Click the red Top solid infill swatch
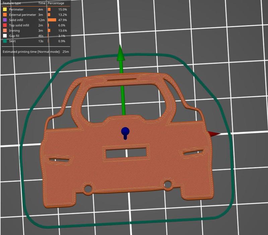 pyautogui.click(x=5, y=25)
